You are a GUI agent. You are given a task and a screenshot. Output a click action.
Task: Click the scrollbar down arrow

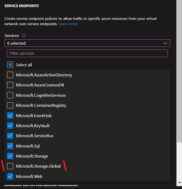pos(180,183)
